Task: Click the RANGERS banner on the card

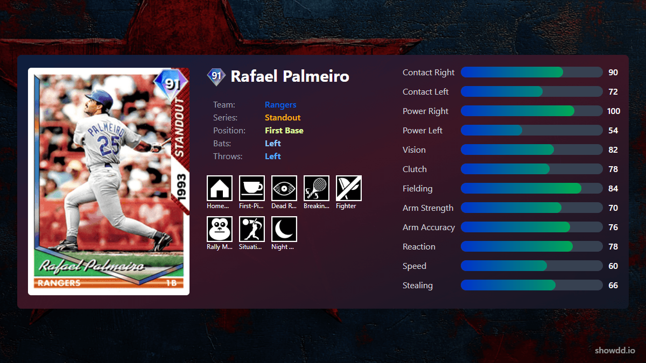Action: [x=60, y=283]
